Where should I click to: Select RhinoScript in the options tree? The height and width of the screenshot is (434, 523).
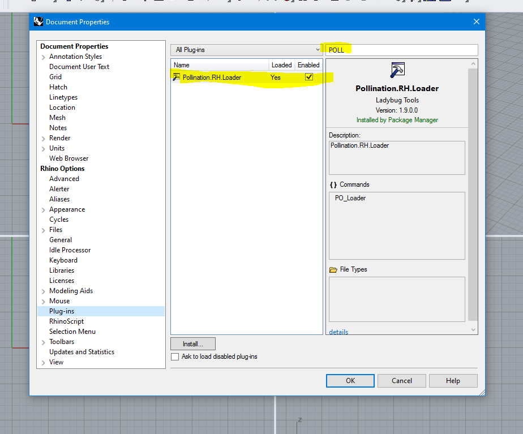pyautogui.click(x=66, y=321)
